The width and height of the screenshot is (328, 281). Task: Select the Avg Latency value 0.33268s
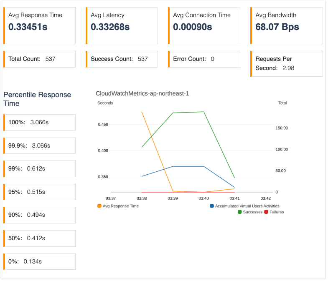click(110, 27)
